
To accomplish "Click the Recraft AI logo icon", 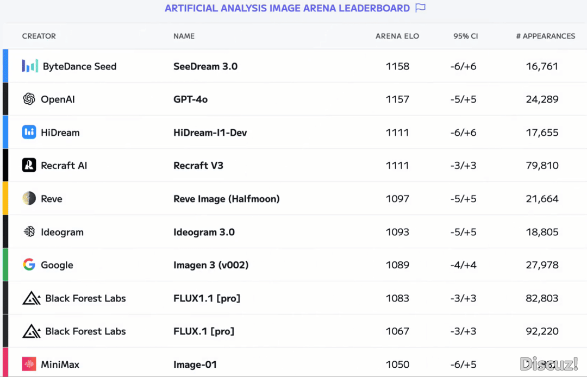I will pos(29,165).
